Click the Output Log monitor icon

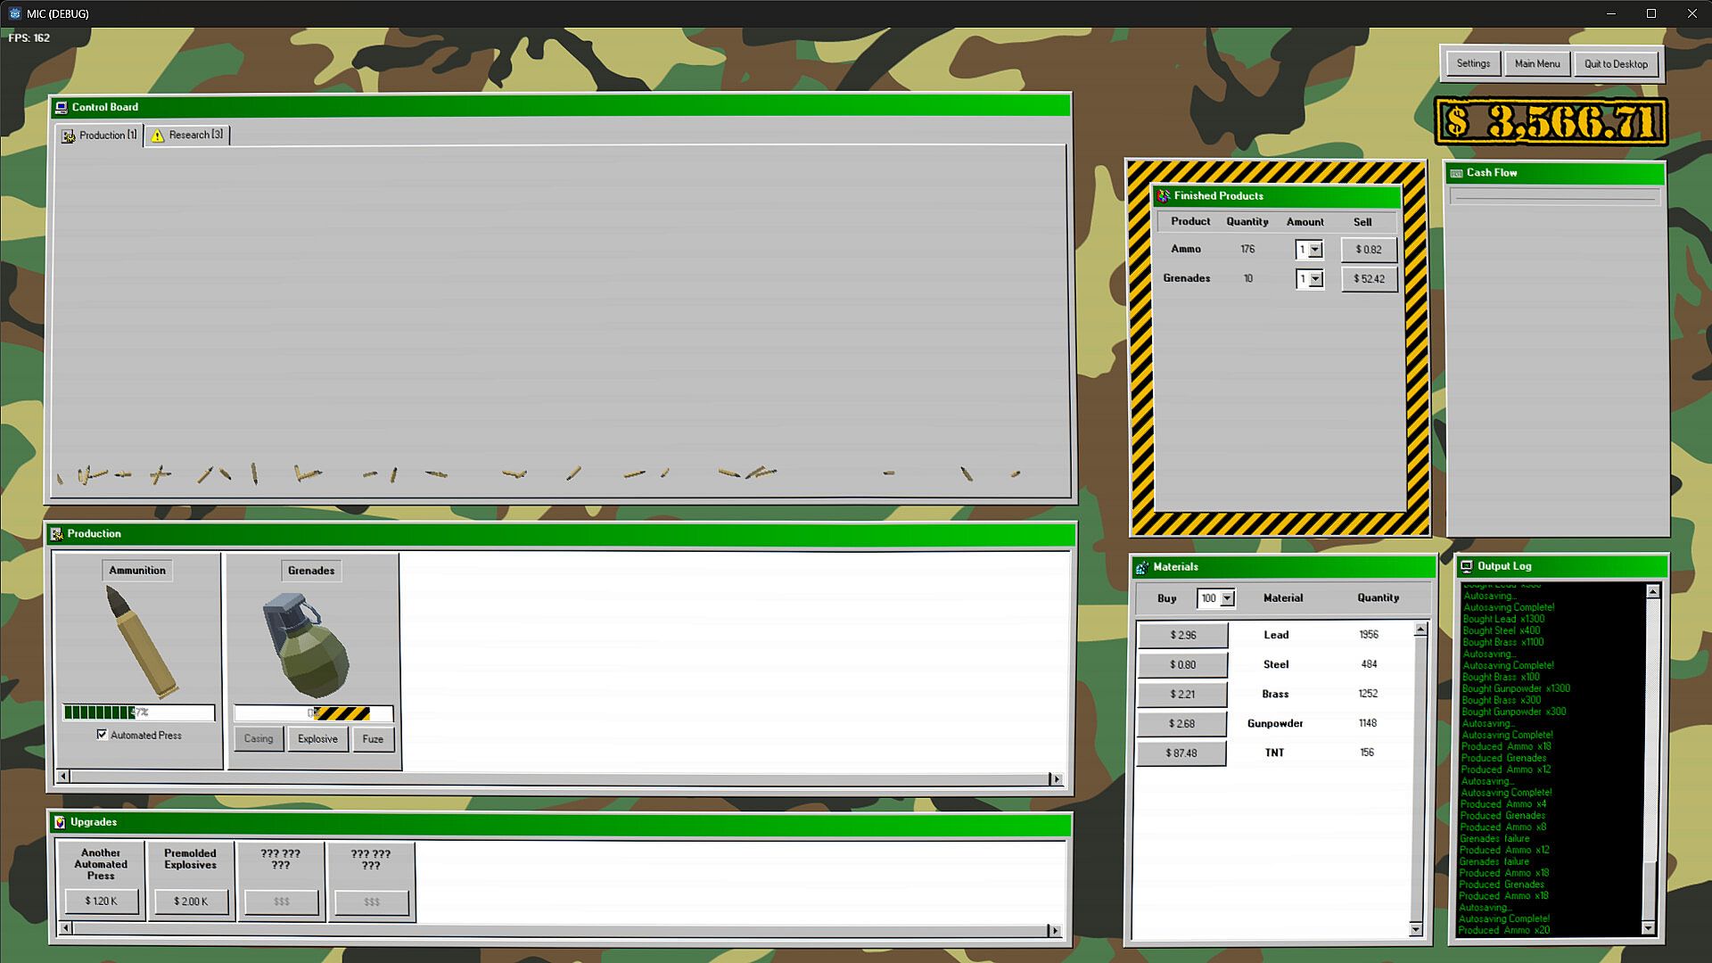pos(1466,566)
